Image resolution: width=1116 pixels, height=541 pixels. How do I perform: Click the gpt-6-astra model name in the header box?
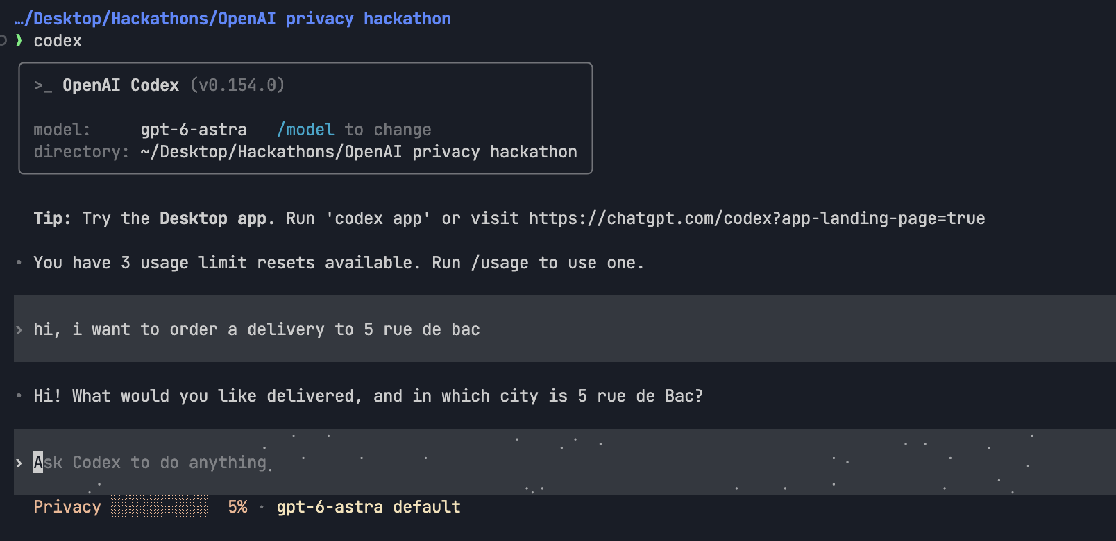tap(194, 130)
